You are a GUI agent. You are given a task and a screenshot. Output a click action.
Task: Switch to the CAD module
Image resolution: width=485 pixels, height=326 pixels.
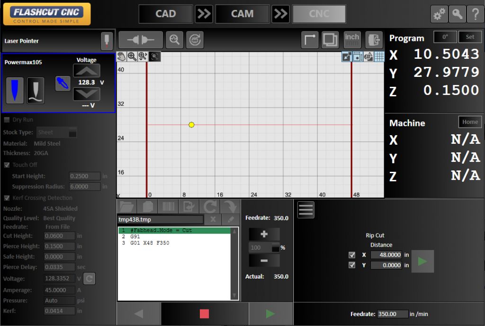165,14
